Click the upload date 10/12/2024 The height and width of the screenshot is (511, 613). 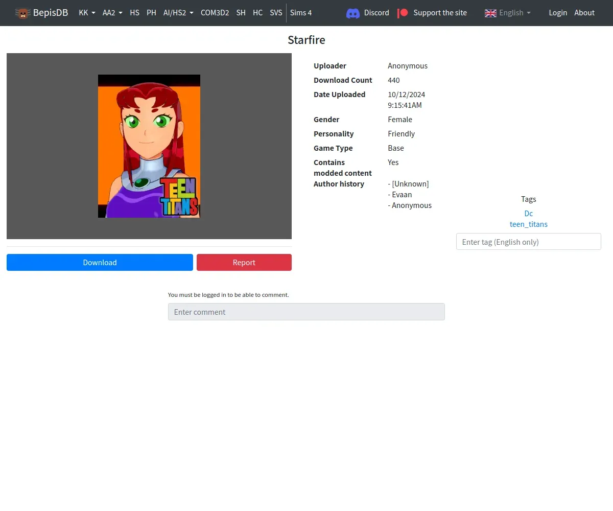click(x=407, y=95)
